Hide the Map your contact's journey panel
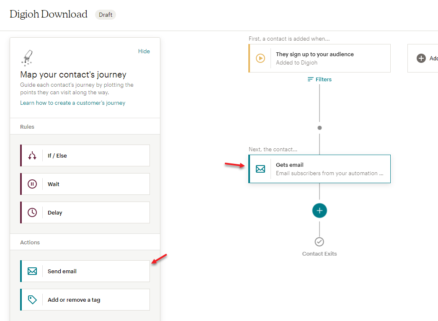The image size is (438, 321). 144,51
